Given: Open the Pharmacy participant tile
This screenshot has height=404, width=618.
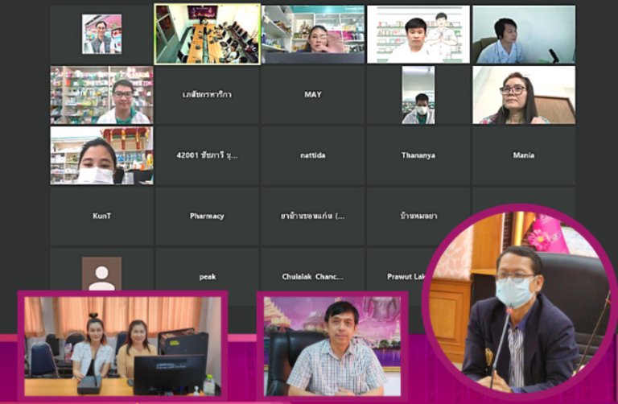Looking at the screenshot, I should (x=207, y=216).
